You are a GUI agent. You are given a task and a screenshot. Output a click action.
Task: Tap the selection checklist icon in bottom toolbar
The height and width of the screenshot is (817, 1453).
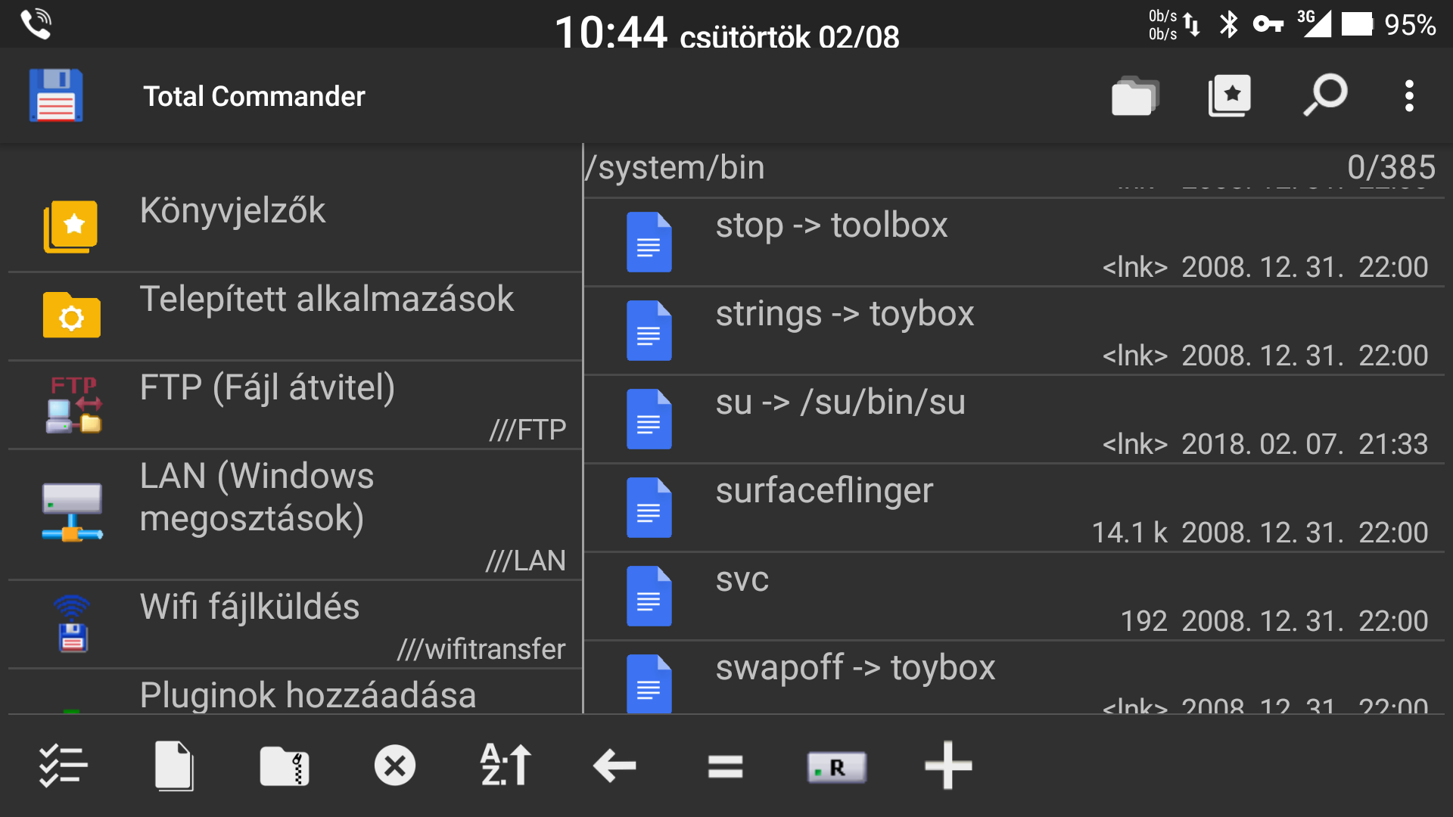click(x=63, y=766)
